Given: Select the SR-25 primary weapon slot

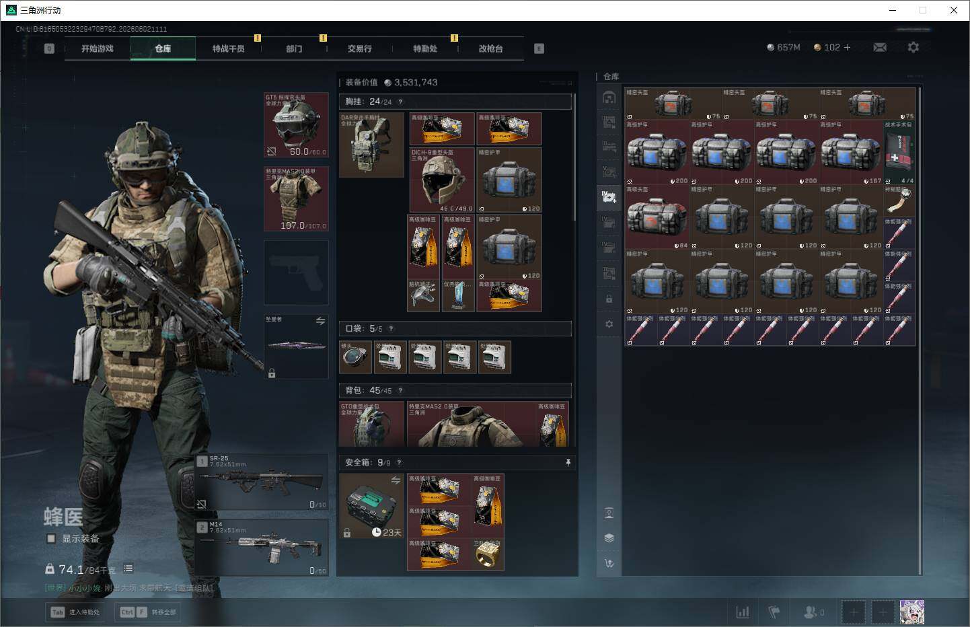Looking at the screenshot, I should click(x=262, y=482).
